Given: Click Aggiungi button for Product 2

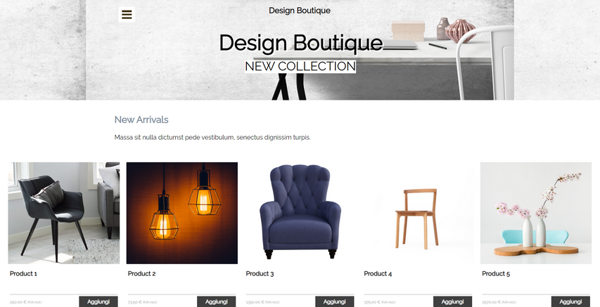Looking at the screenshot, I should [x=217, y=301].
